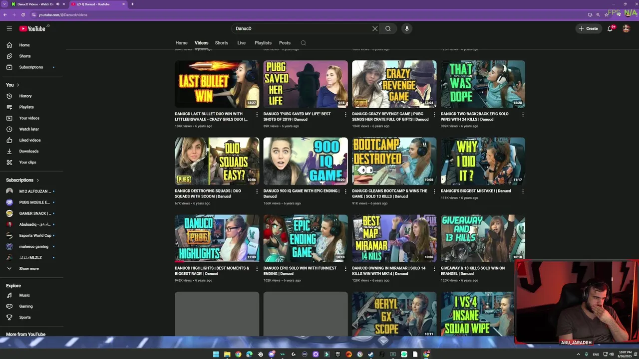639x359 pixels.
Task: Open Liked videos in the sidebar
Action: pyautogui.click(x=33, y=140)
